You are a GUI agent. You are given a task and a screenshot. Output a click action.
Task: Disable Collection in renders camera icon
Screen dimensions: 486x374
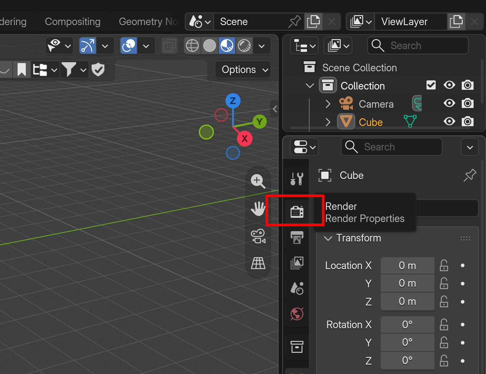[x=467, y=85]
